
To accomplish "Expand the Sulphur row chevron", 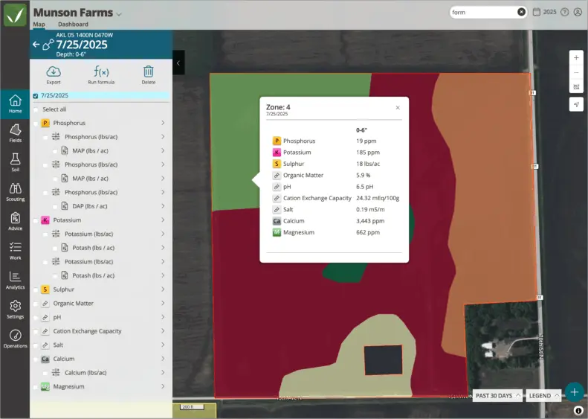I will click(x=163, y=290).
